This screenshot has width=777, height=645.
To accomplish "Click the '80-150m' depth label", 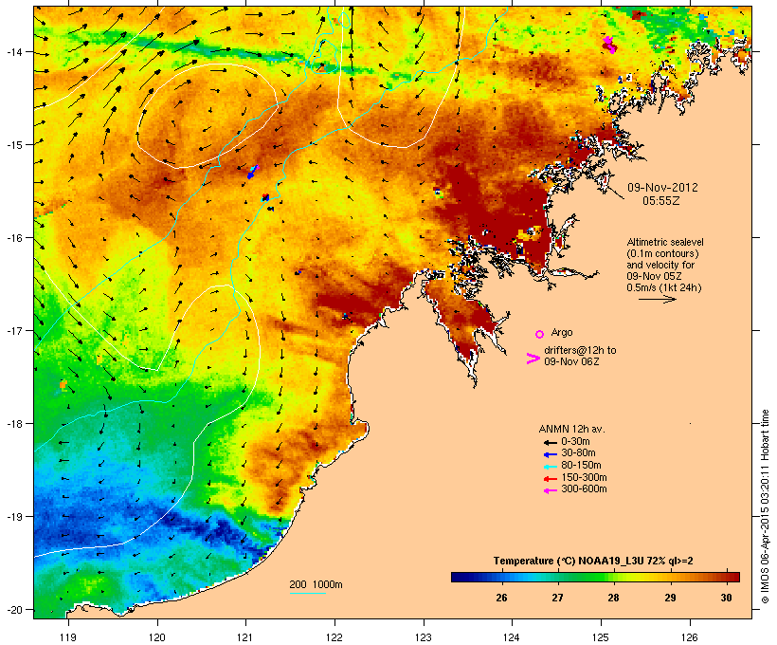I will 581,466.
